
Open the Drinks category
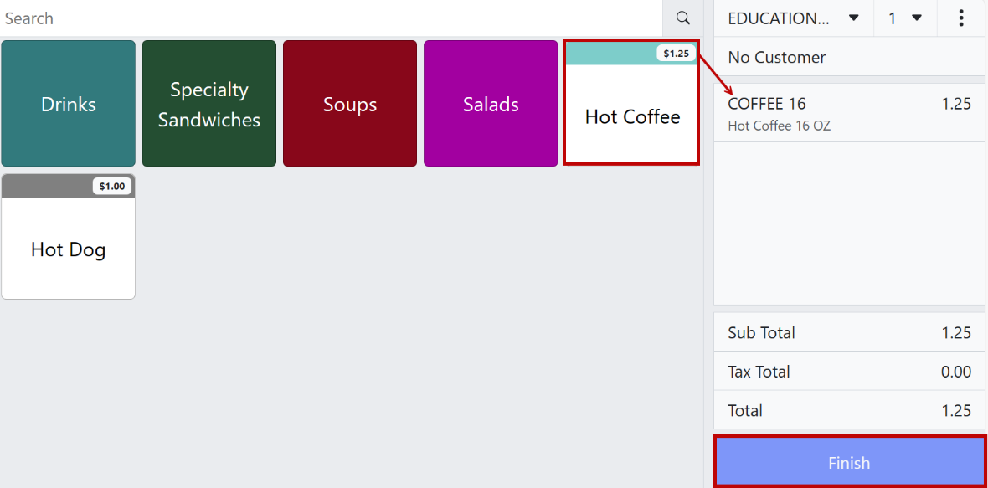pyautogui.click(x=68, y=104)
